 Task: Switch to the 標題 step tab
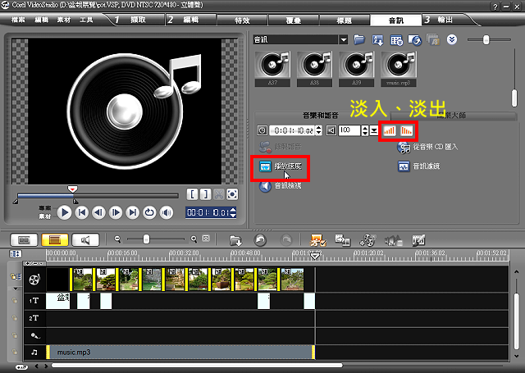(x=345, y=20)
